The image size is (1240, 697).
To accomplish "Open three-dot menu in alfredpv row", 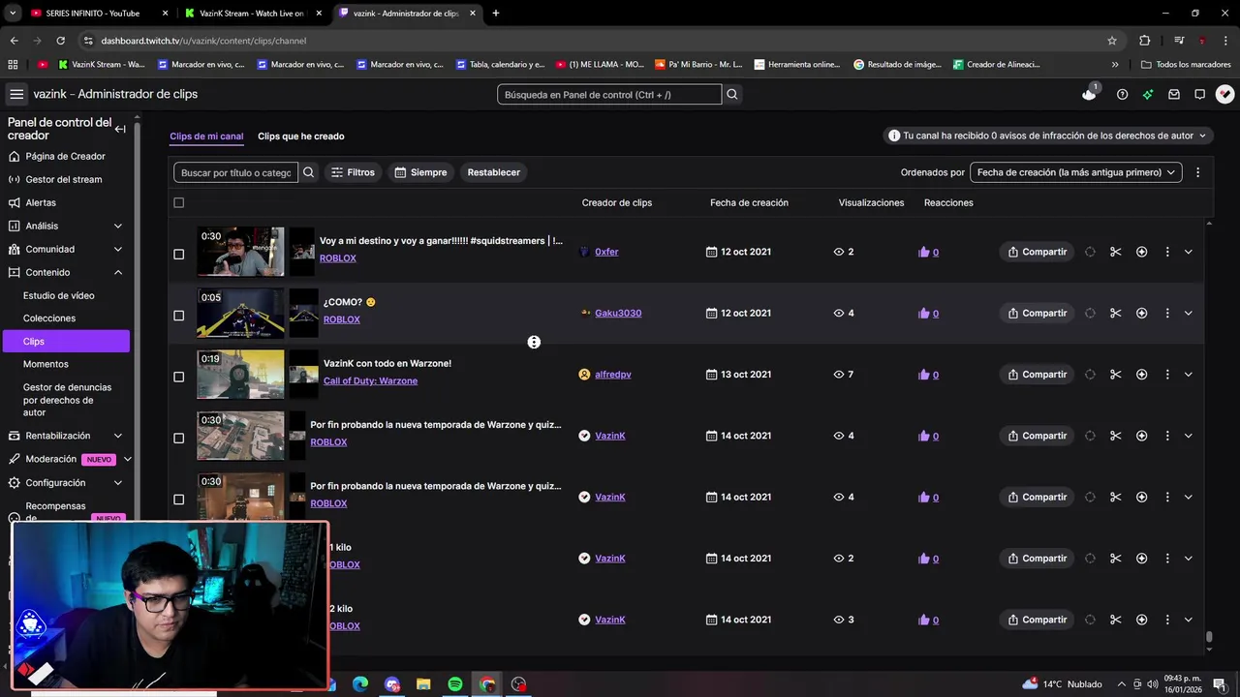I will pos(1166,375).
